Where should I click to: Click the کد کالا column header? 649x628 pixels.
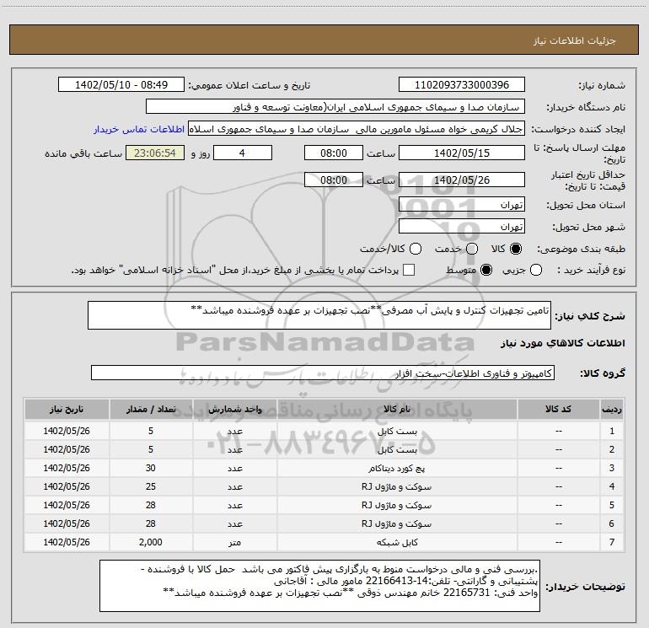click(x=558, y=410)
